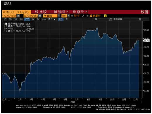
Task: Select the Max range tab
Action: (44, 19)
